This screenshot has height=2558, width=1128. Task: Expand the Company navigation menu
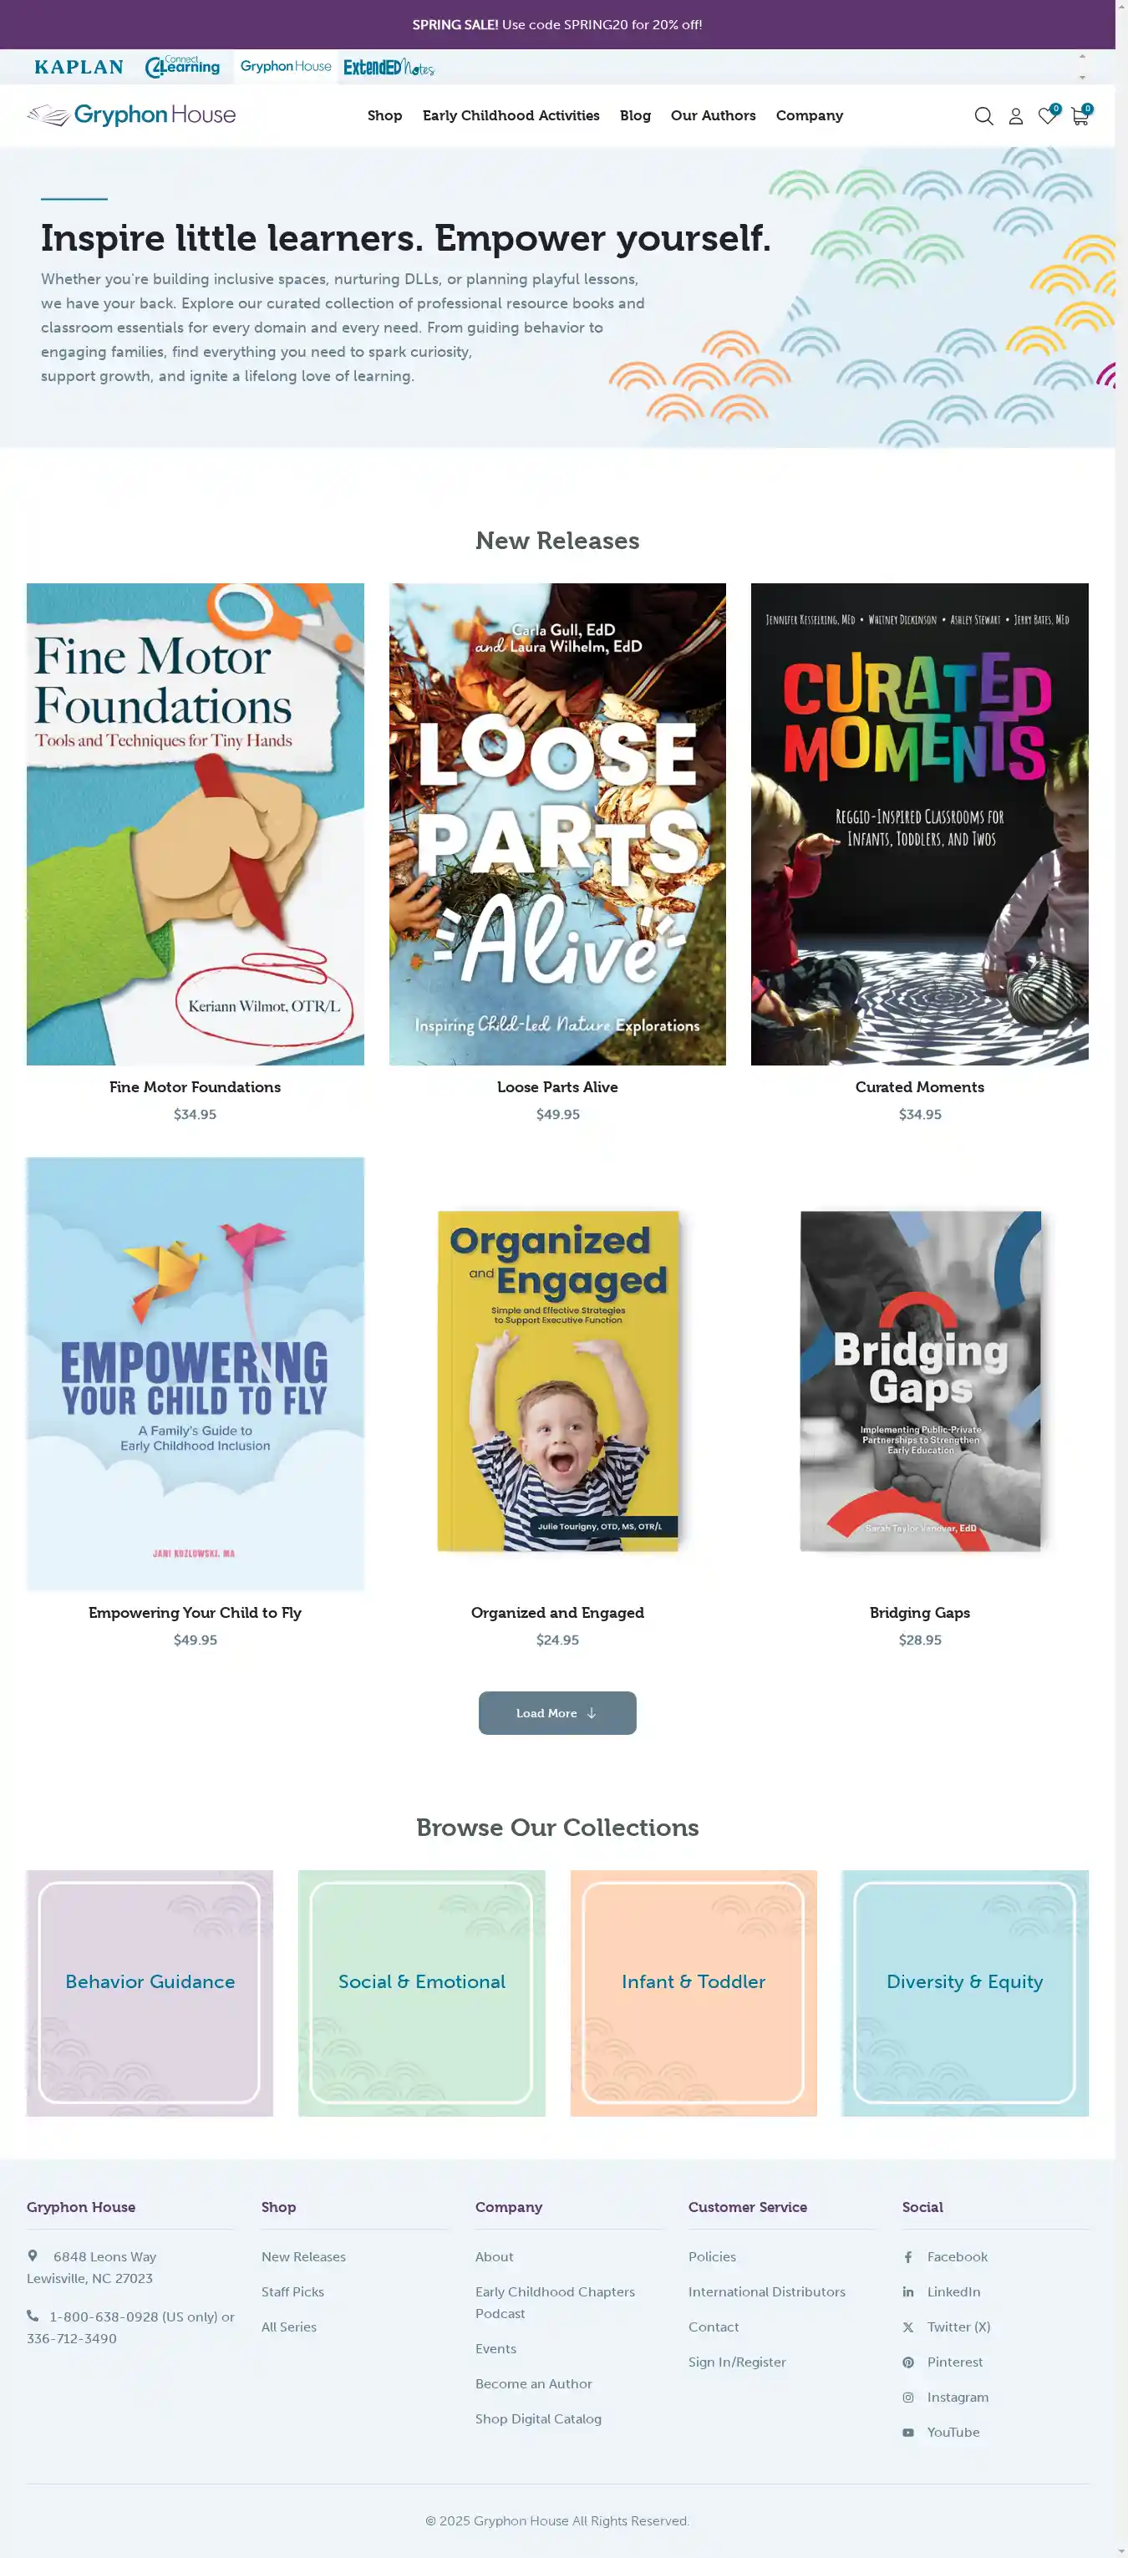tap(808, 115)
